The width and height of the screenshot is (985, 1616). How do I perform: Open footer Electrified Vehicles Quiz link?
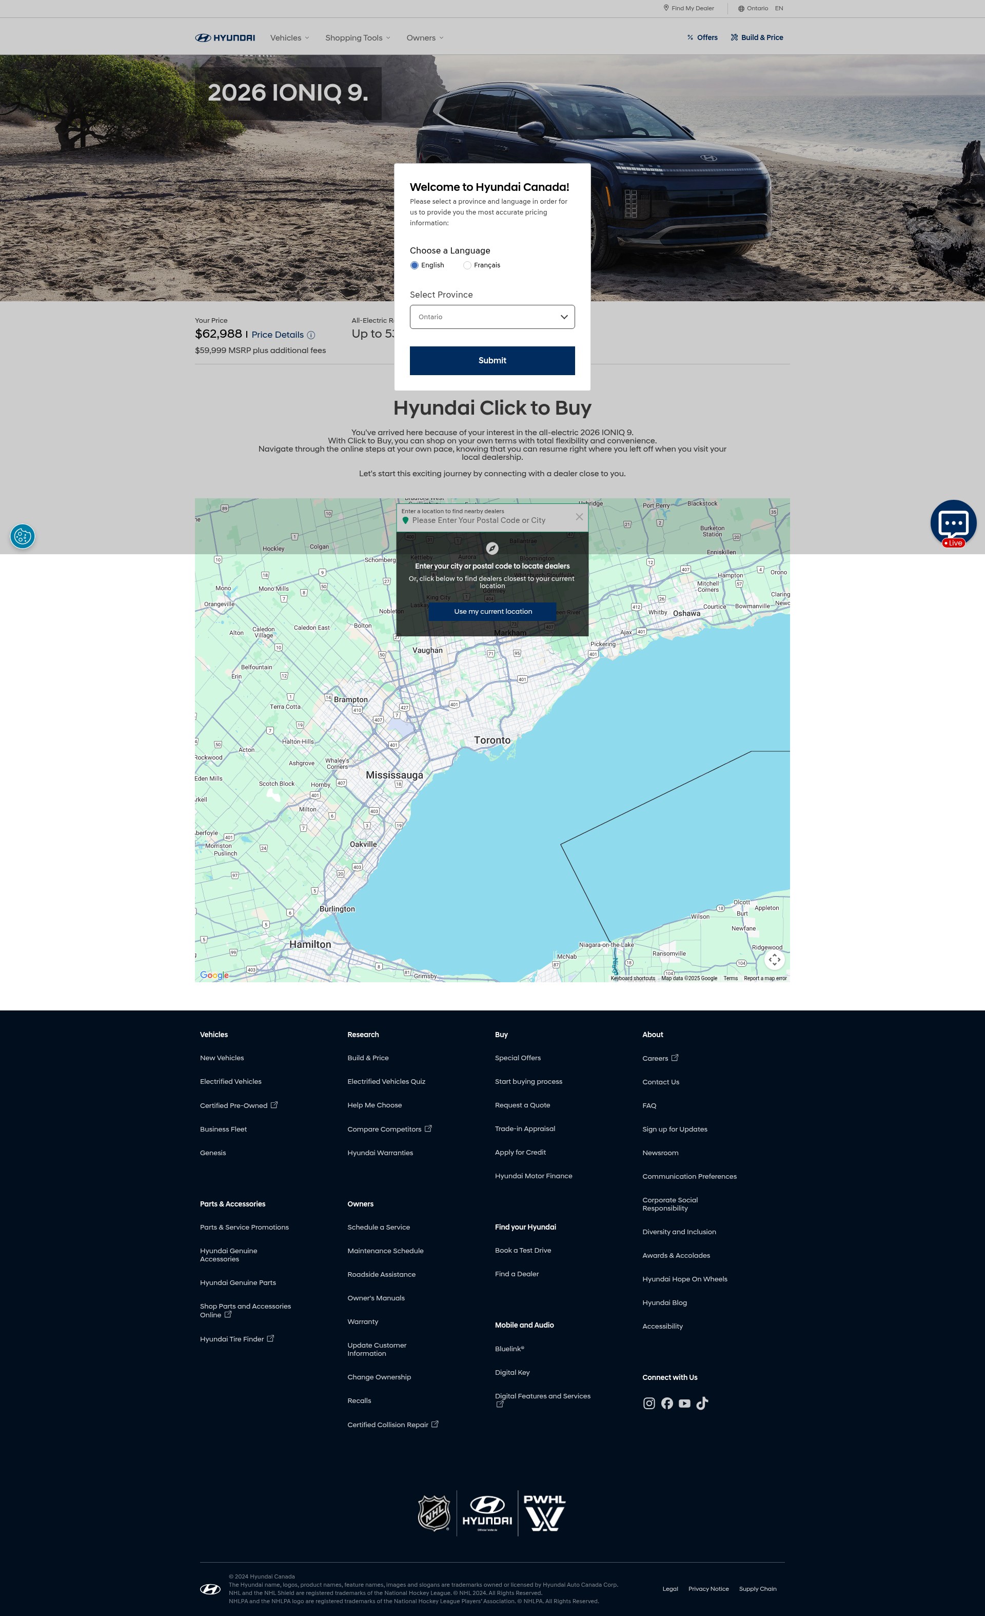click(x=386, y=1081)
